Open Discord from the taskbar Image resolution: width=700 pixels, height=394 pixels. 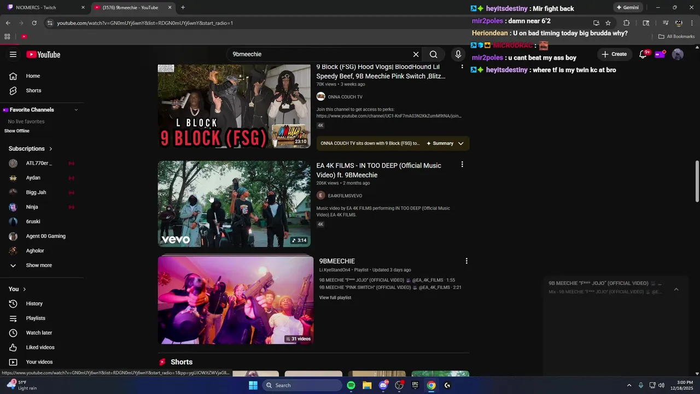coord(383,385)
